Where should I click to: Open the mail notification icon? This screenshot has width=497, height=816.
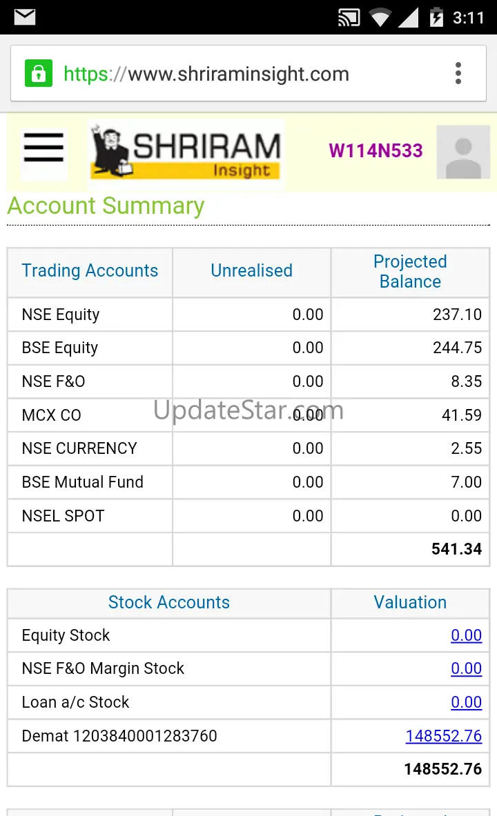(25, 17)
